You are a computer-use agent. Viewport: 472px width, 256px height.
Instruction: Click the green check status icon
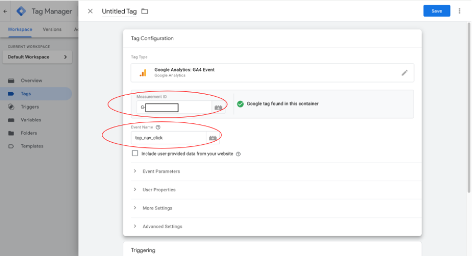point(240,104)
